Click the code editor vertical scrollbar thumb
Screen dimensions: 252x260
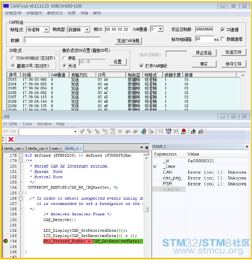(x=146, y=209)
